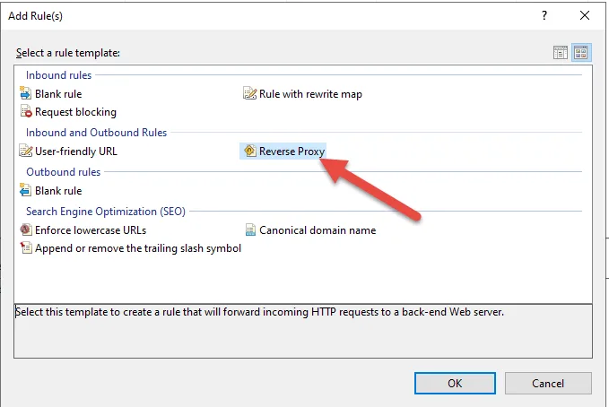The image size is (609, 407).
Task: Select the User-friendly URL icon
Action: pyautogui.click(x=25, y=152)
